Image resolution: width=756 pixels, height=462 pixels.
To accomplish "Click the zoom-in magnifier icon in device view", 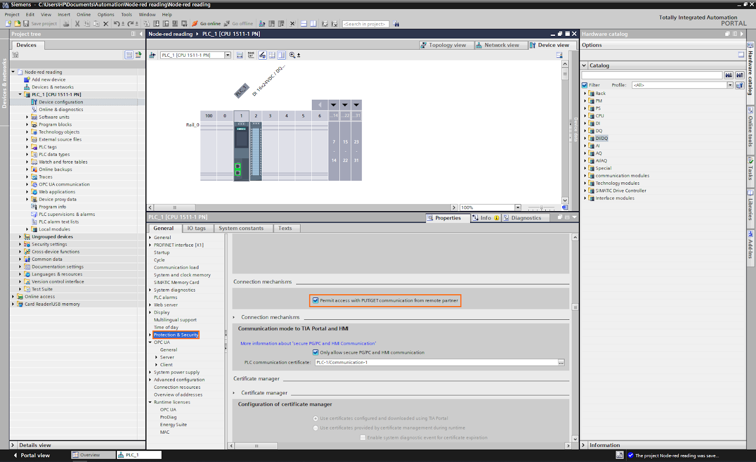I will (292, 55).
